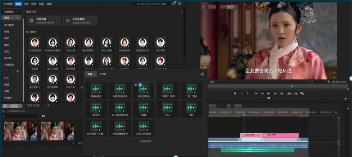The image size is (352, 157).
Task: Click the blue playhead on monitor scrub bar
Action: tap(291, 86)
